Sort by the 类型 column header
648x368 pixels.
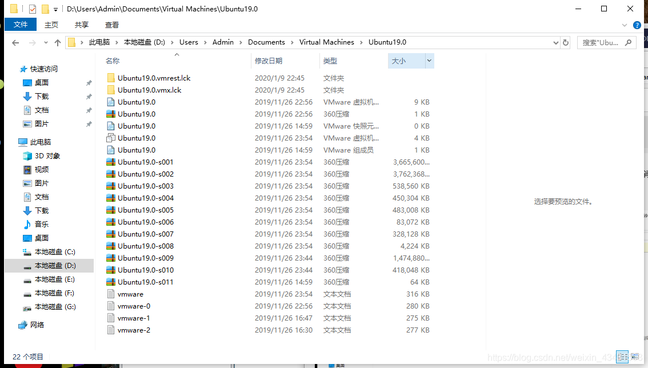[x=330, y=61]
